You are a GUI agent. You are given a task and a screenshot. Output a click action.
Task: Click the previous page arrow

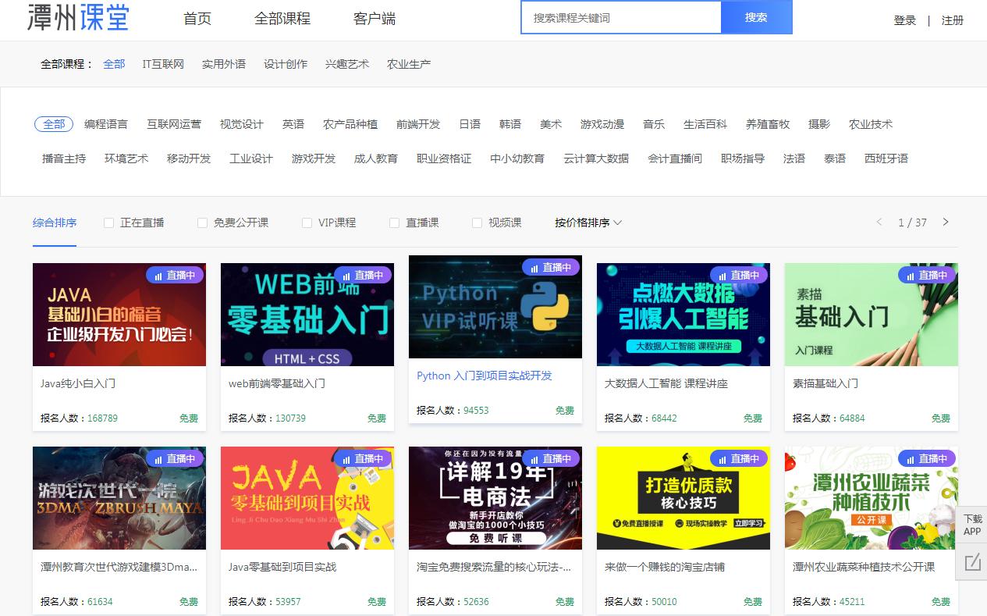(879, 223)
